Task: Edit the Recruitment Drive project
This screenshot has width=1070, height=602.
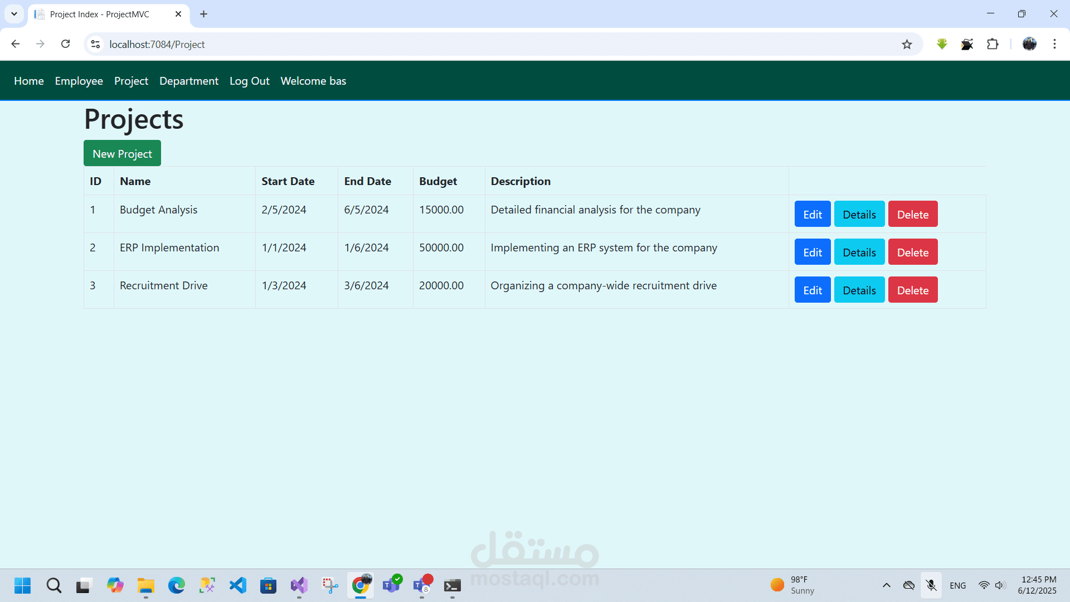Action: tap(812, 290)
